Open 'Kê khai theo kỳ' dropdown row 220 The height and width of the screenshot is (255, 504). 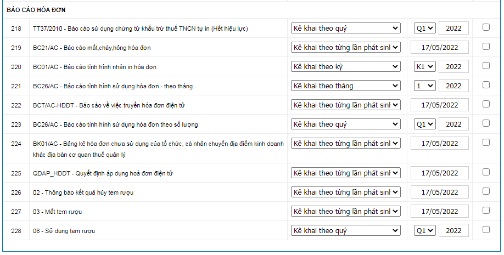point(346,66)
